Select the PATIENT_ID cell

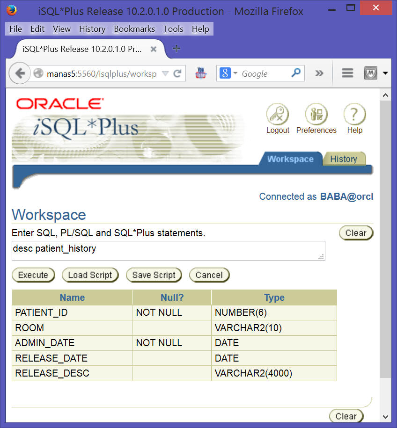click(72, 312)
